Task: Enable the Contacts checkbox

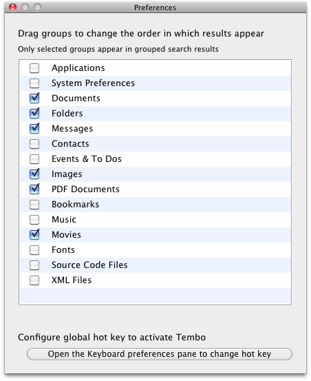Action: click(x=34, y=144)
